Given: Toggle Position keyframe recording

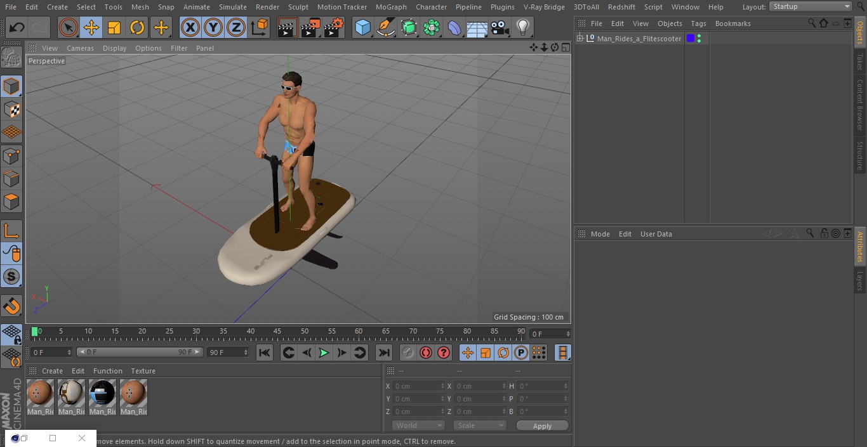Looking at the screenshot, I should [x=468, y=353].
